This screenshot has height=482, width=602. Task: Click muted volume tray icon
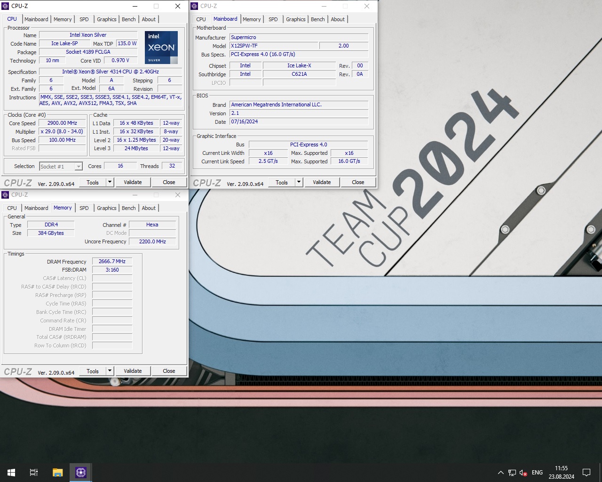click(523, 473)
